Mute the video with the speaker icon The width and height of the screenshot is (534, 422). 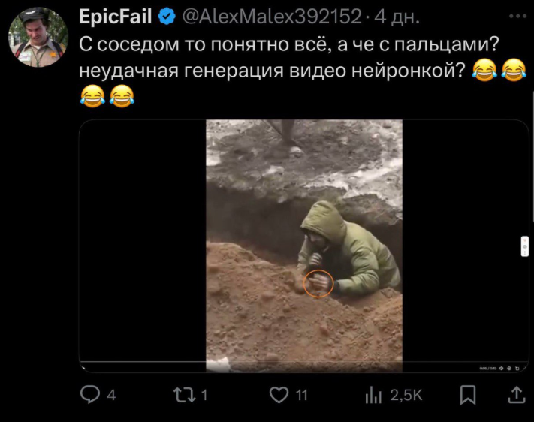501,368
